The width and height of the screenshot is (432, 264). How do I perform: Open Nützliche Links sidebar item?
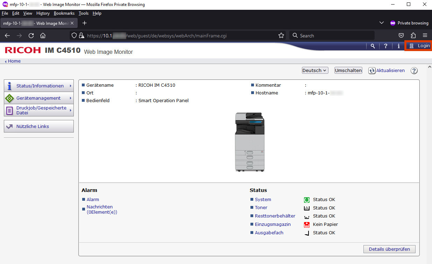pos(39,126)
